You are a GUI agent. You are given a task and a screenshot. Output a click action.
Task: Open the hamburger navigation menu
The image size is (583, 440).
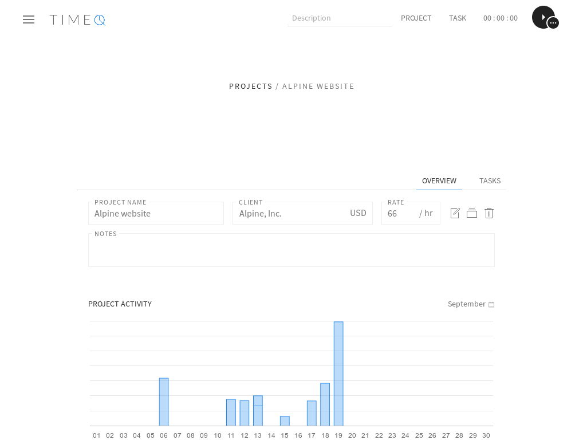coord(29,19)
